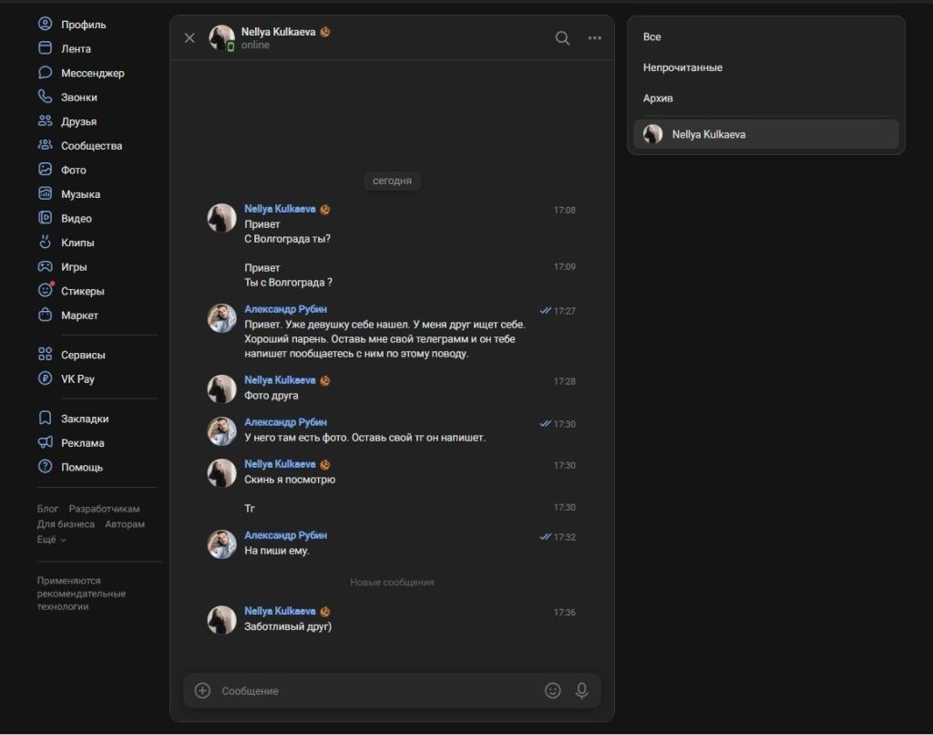Click the microphone voice message icon
This screenshot has width=933, height=735.
pyautogui.click(x=581, y=691)
